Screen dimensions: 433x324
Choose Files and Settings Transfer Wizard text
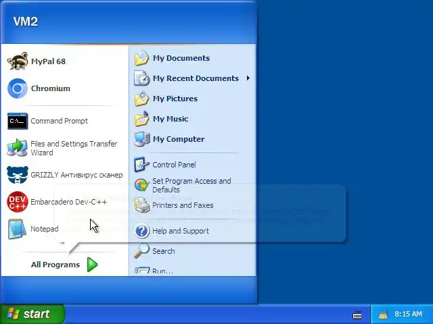(x=74, y=148)
